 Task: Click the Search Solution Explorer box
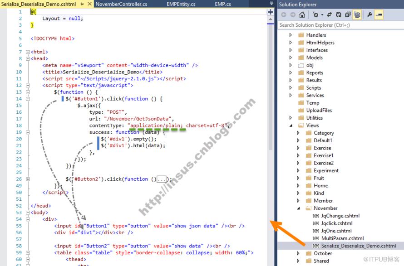pyautogui.click(x=340, y=25)
